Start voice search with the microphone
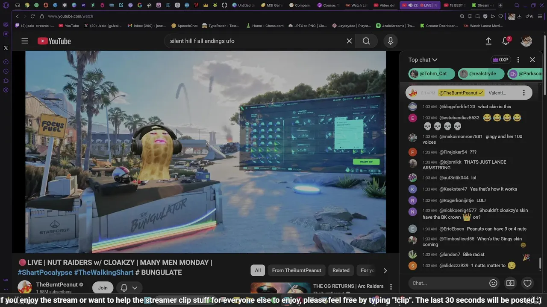 pos(390,41)
